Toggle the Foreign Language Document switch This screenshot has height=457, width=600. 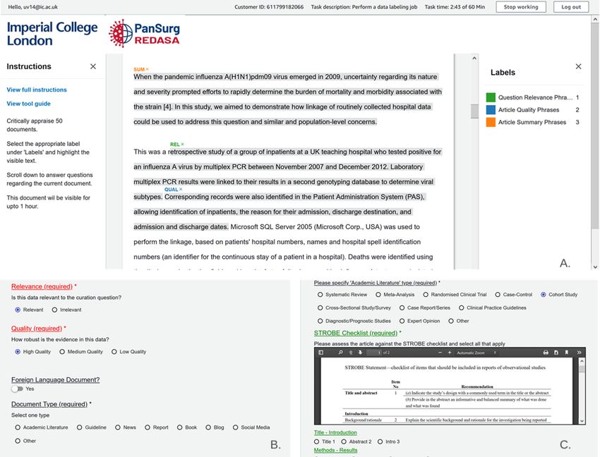[17, 389]
